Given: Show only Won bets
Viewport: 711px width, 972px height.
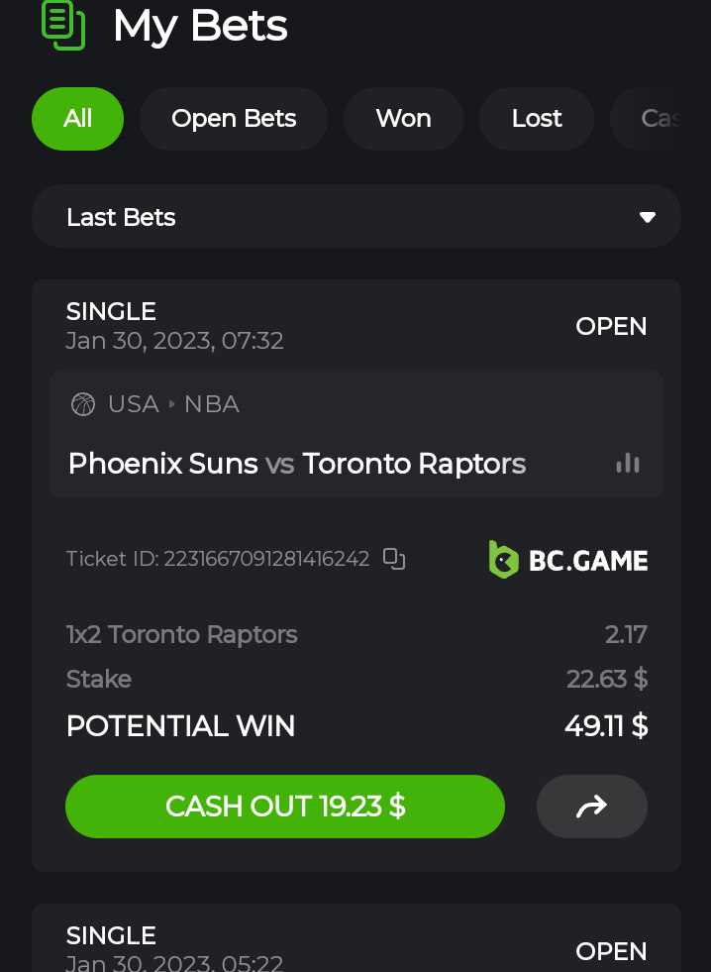Looking at the screenshot, I should click(403, 119).
